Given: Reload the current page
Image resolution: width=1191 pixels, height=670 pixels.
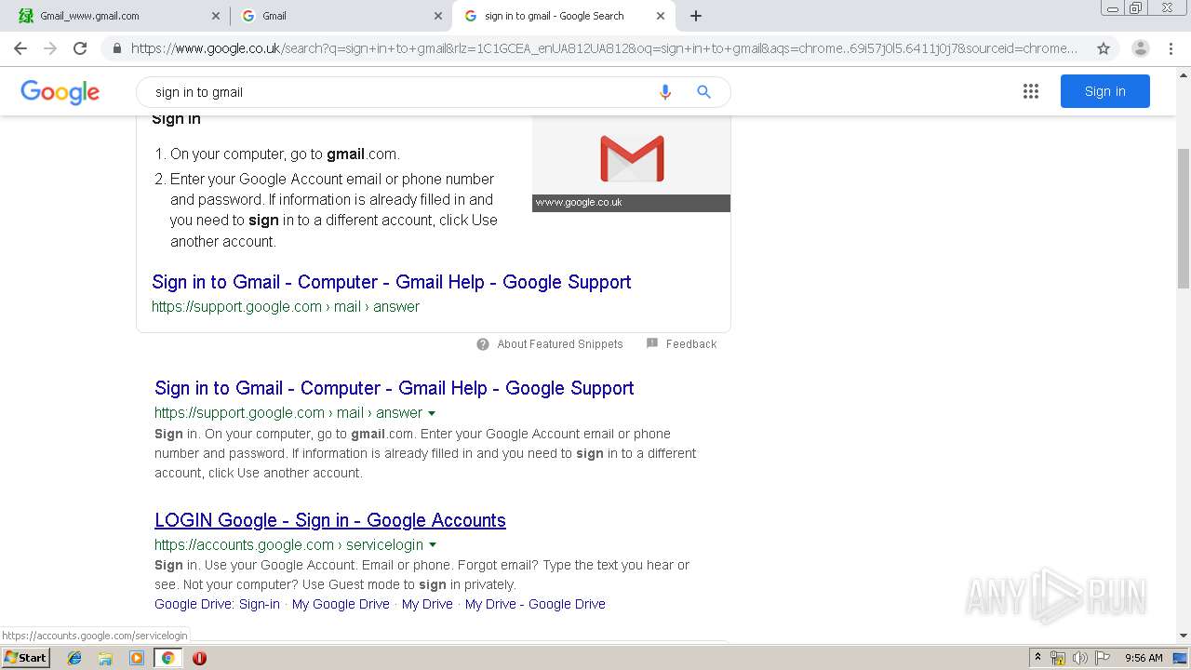Looking at the screenshot, I should click(80, 48).
